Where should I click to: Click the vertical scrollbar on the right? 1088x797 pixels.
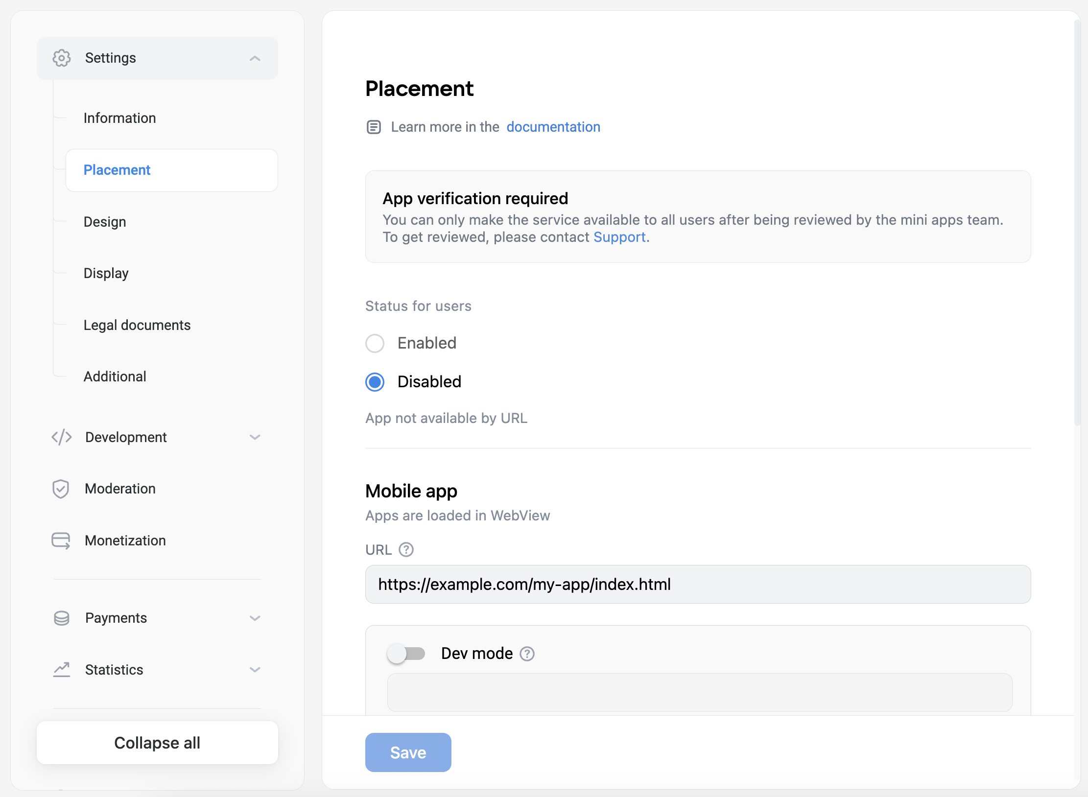1077,223
